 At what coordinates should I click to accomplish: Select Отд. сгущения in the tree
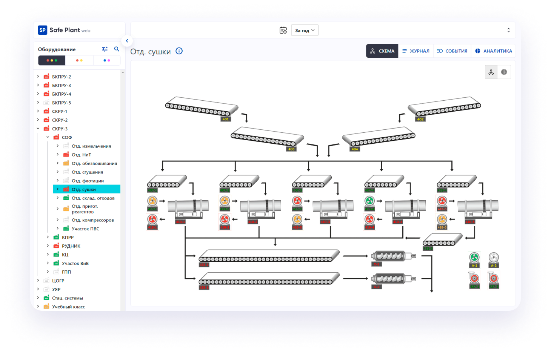[87, 172]
